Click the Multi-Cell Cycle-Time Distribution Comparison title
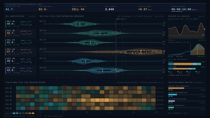The height and width of the screenshot is (118, 210). [x=62, y=16]
